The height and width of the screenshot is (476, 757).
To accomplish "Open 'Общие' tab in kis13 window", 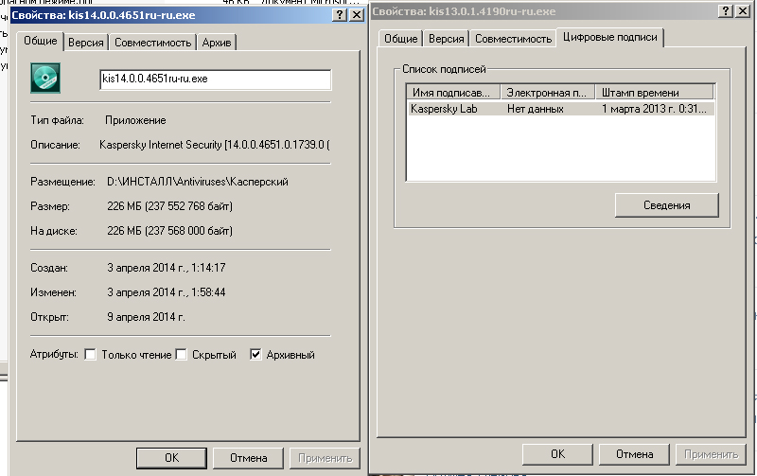I will pos(400,39).
